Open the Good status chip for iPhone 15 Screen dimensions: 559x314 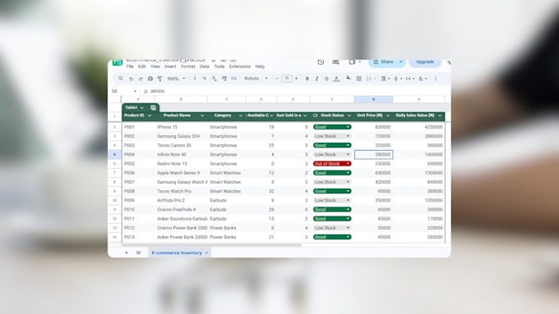pos(332,127)
